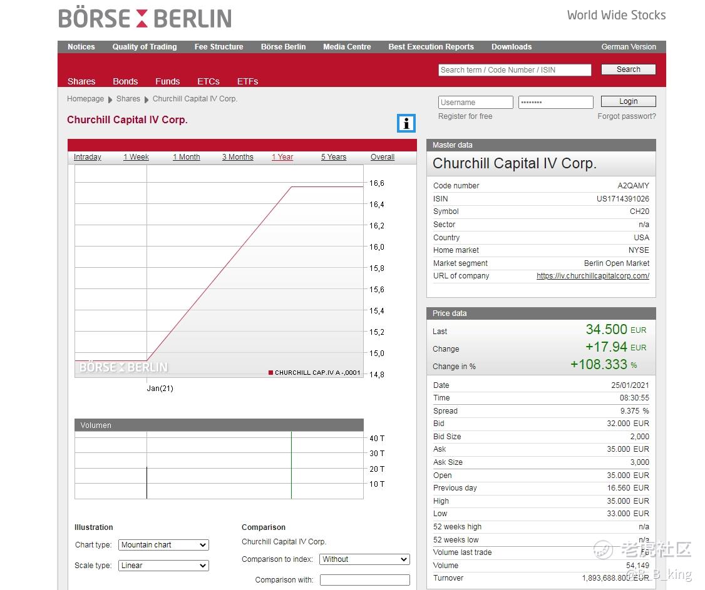
Task: Click the Berlin Open Market segment value
Action: [x=617, y=263]
